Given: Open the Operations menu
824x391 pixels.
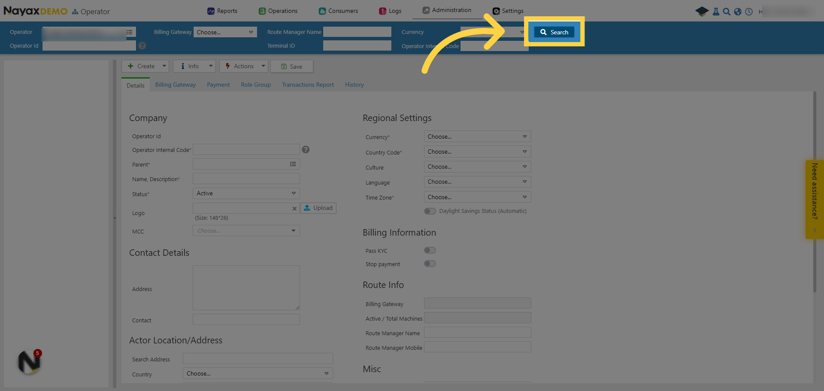Looking at the screenshot, I should 278,11.
